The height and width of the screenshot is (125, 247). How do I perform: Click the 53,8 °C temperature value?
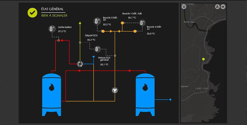point(151,34)
